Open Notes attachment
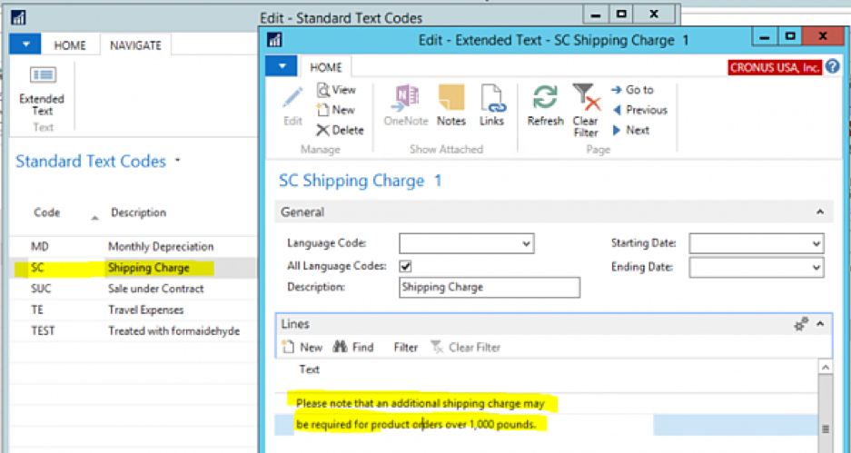This screenshot has height=453, width=851. click(451, 106)
